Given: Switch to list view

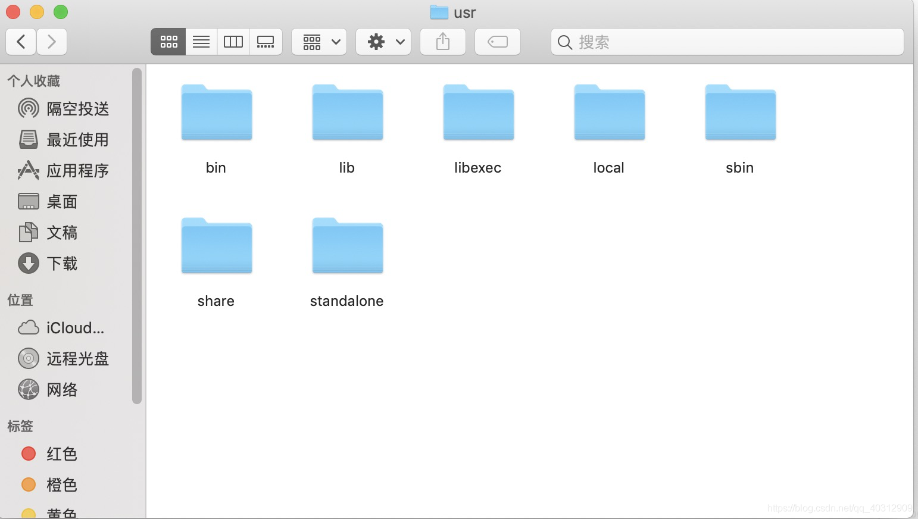Looking at the screenshot, I should pos(201,42).
